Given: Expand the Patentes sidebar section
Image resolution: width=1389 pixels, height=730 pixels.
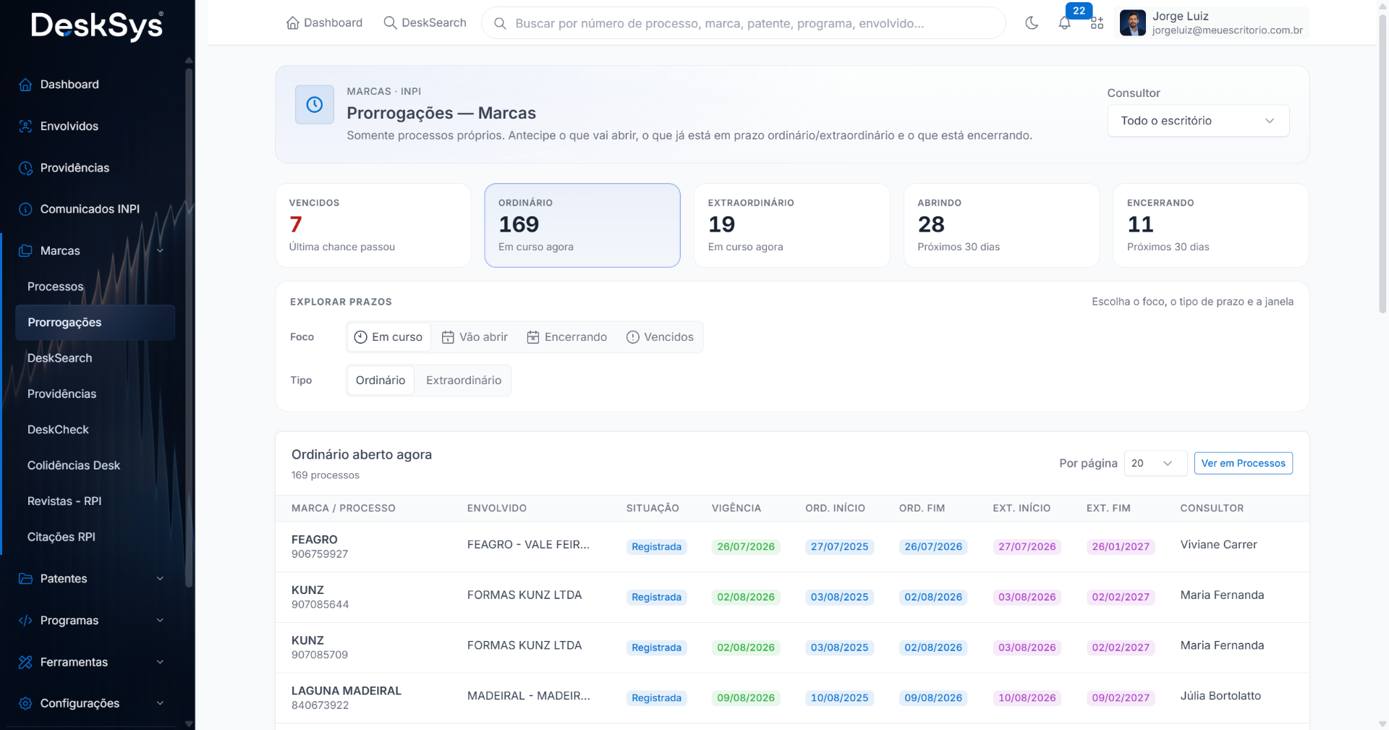Looking at the screenshot, I should point(93,579).
